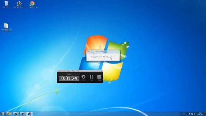Open the Hilfe menu in the recorder

point(78,71)
